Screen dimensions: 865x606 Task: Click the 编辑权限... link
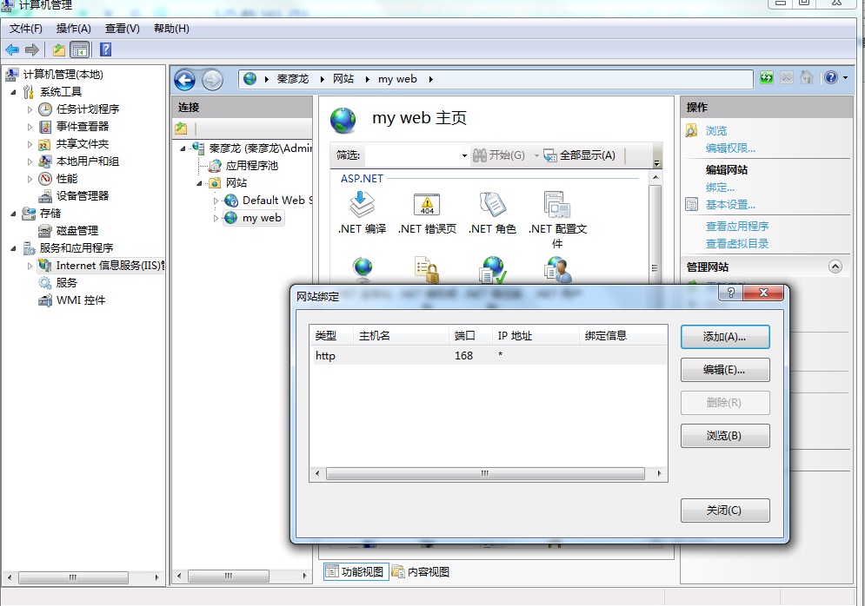click(730, 148)
